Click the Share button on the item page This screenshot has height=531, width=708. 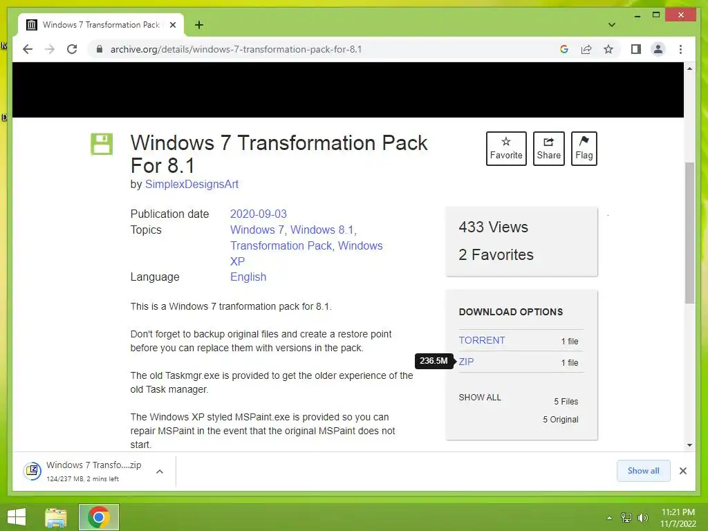pyautogui.click(x=548, y=149)
